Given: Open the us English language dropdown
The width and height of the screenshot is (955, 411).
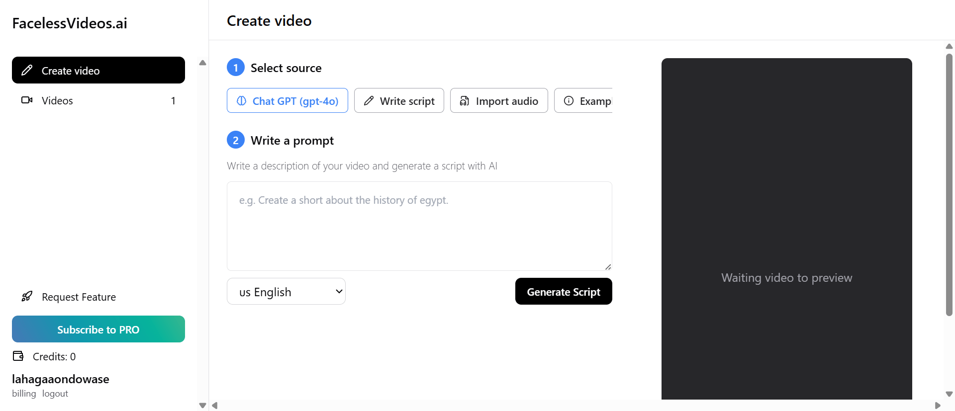Looking at the screenshot, I should [x=286, y=291].
